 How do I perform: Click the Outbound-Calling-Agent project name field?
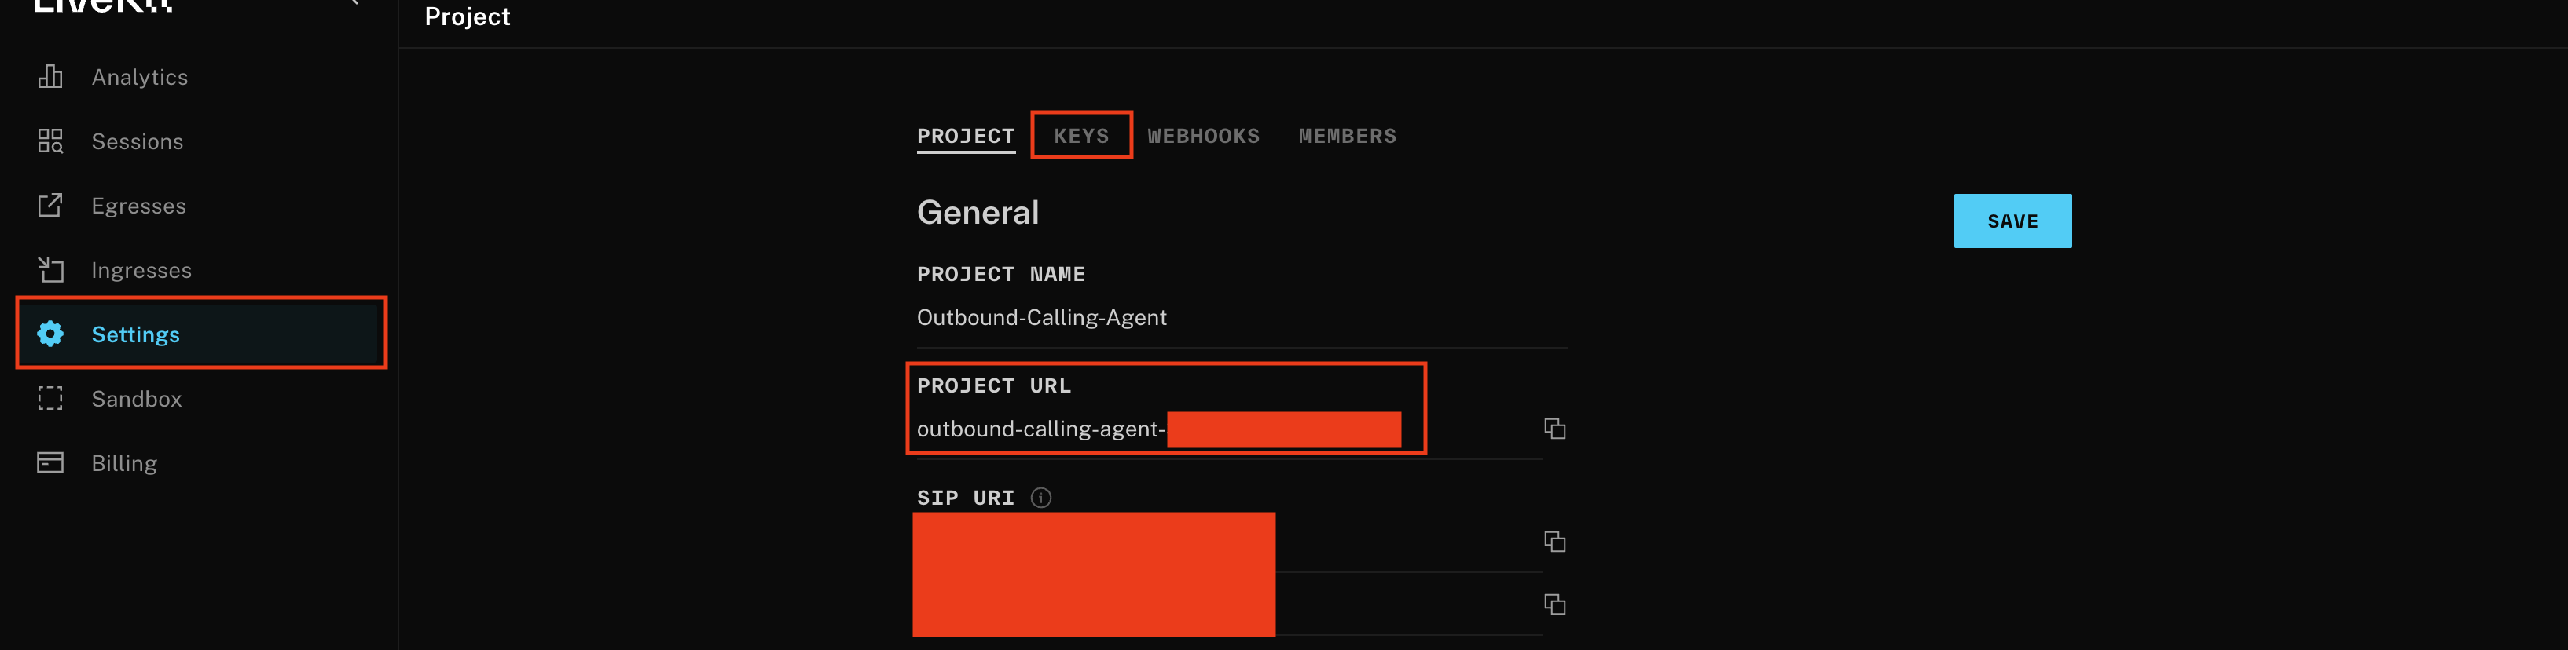(1042, 316)
